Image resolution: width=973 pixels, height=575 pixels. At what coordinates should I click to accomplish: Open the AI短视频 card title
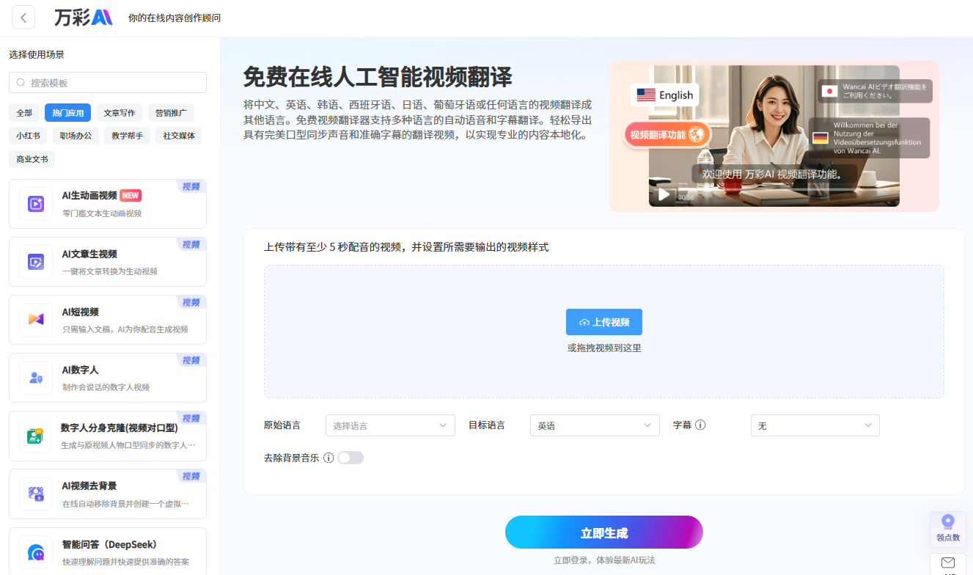point(81,312)
